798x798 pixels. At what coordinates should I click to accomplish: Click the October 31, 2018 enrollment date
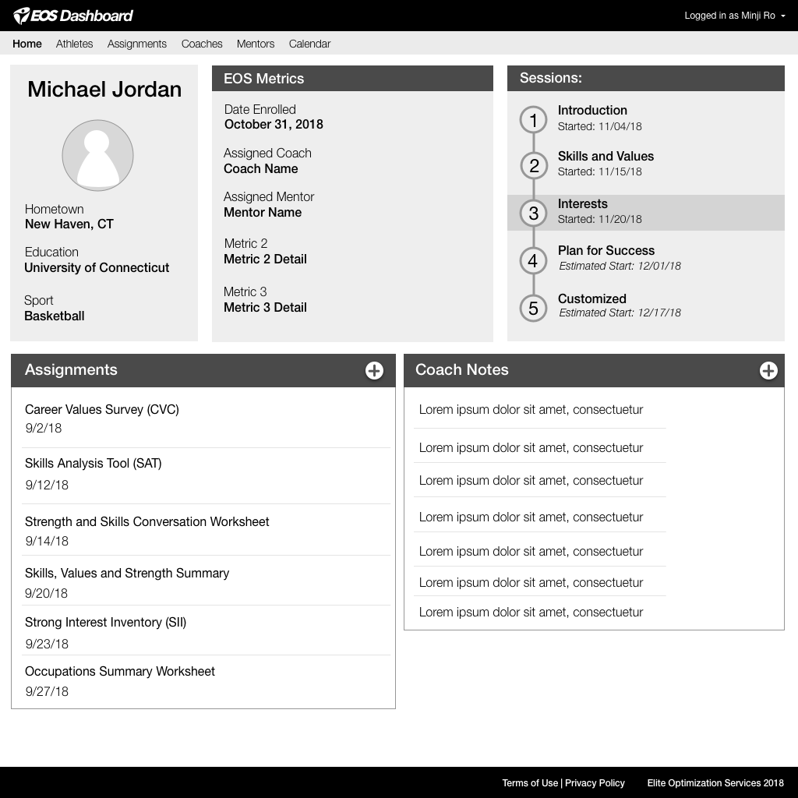[x=274, y=125]
